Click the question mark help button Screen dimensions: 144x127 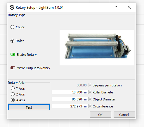(x=116, y=7)
